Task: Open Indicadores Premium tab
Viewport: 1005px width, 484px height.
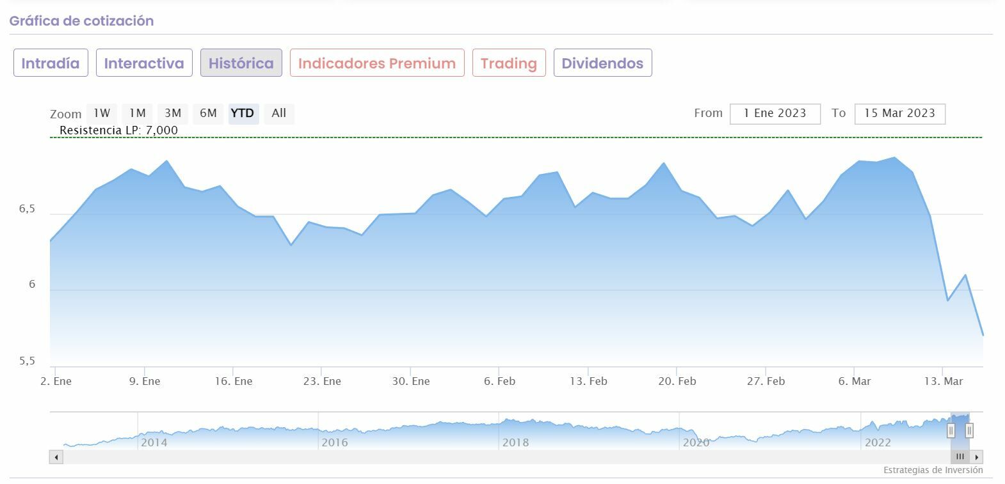Action: pos(376,63)
